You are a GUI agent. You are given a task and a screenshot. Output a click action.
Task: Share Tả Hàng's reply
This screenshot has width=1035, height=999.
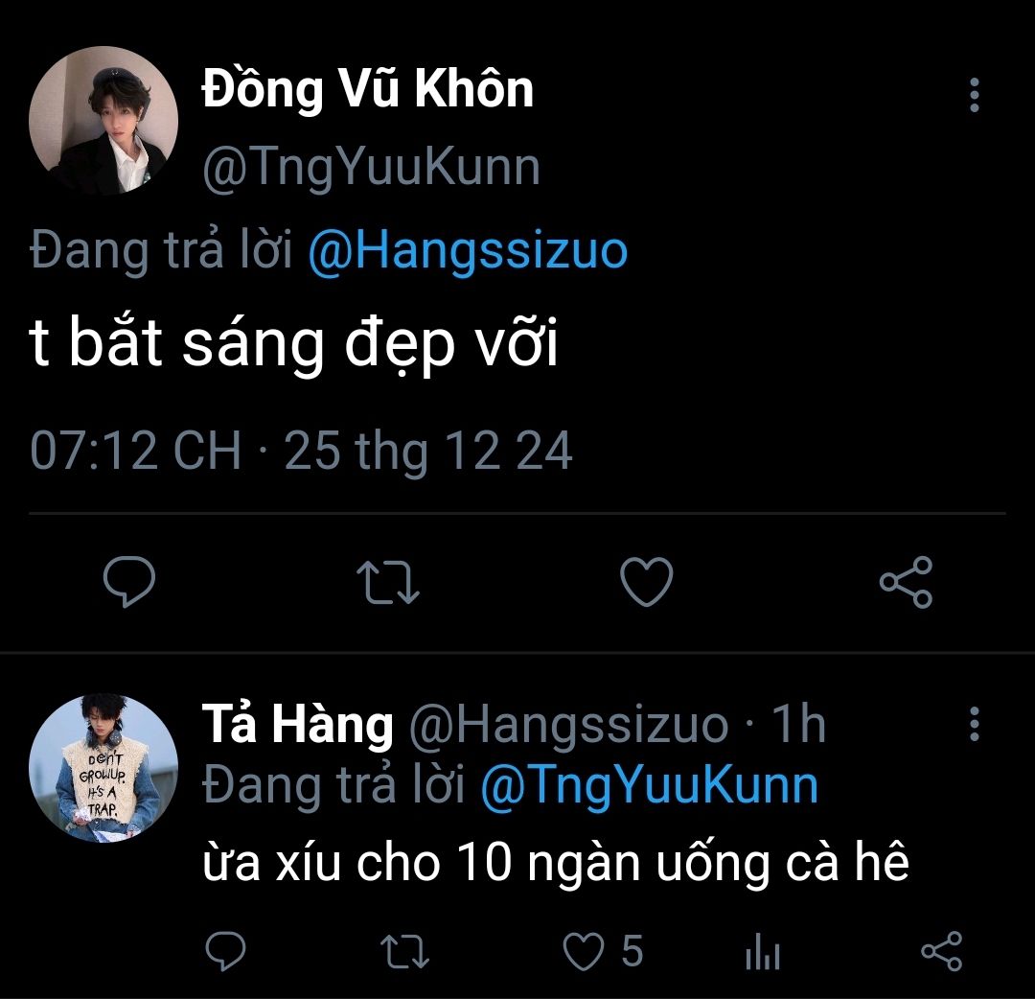click(x=941, y=952)
